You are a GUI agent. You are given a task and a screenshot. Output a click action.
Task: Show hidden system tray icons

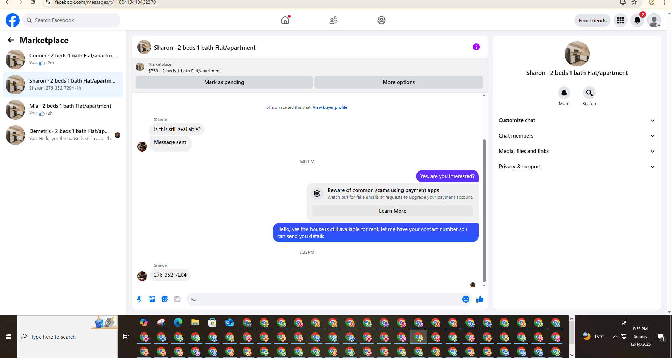coord(615,337)
